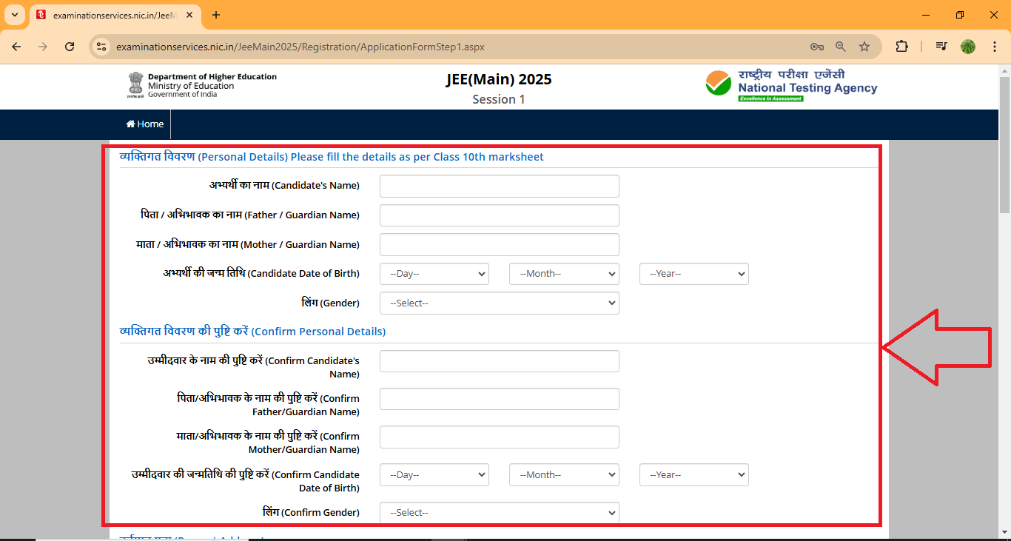This screenshot has width=1011, height=541.
Task: Open the Chrome profile avatar
Action: (967, 46)
